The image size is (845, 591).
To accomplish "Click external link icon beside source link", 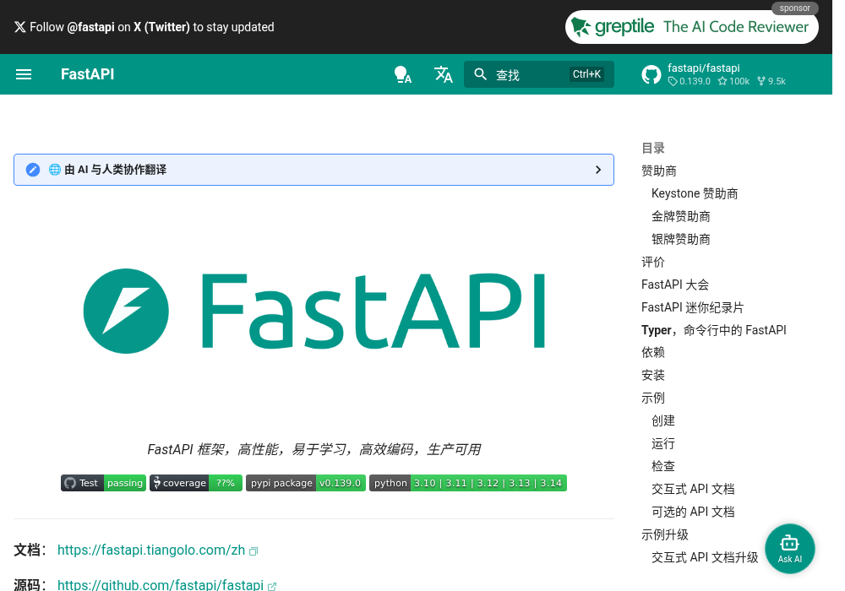I will [272, 586].
